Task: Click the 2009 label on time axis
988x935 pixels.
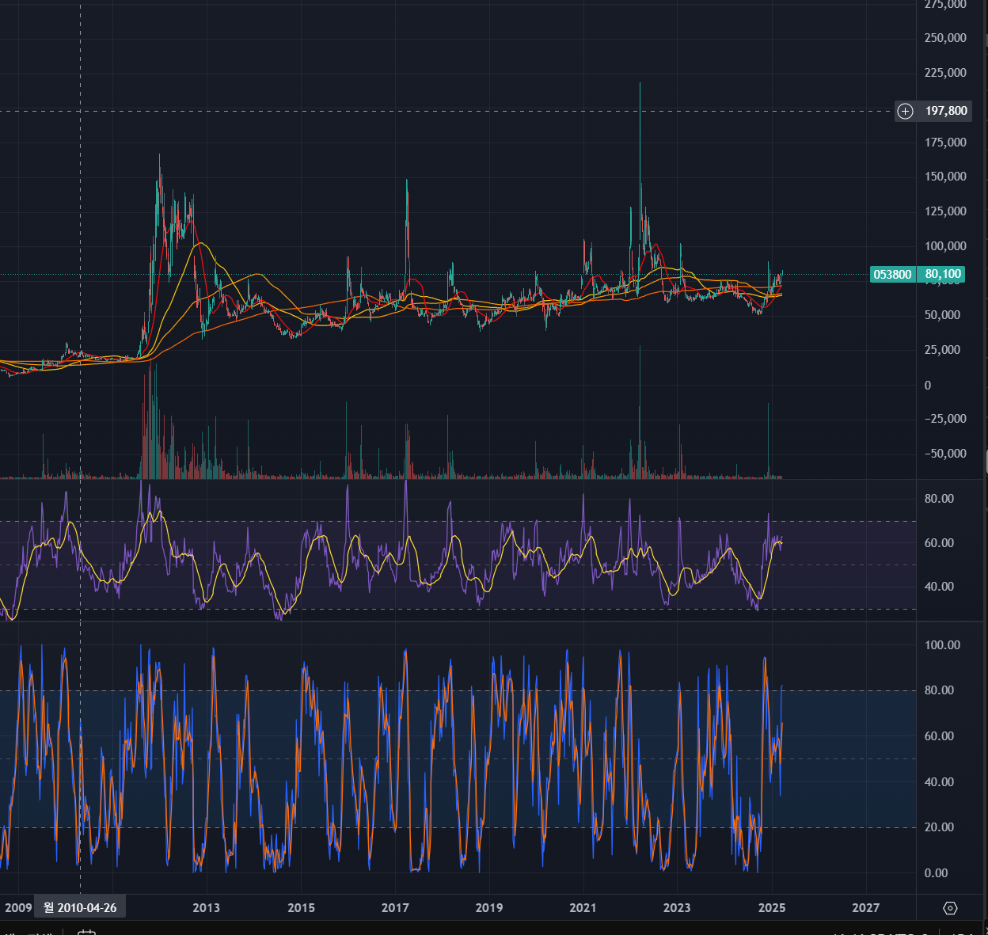Action: click(x=18, y=908)
